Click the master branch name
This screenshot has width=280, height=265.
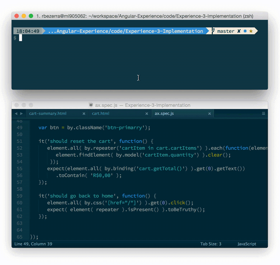[226, 31]
